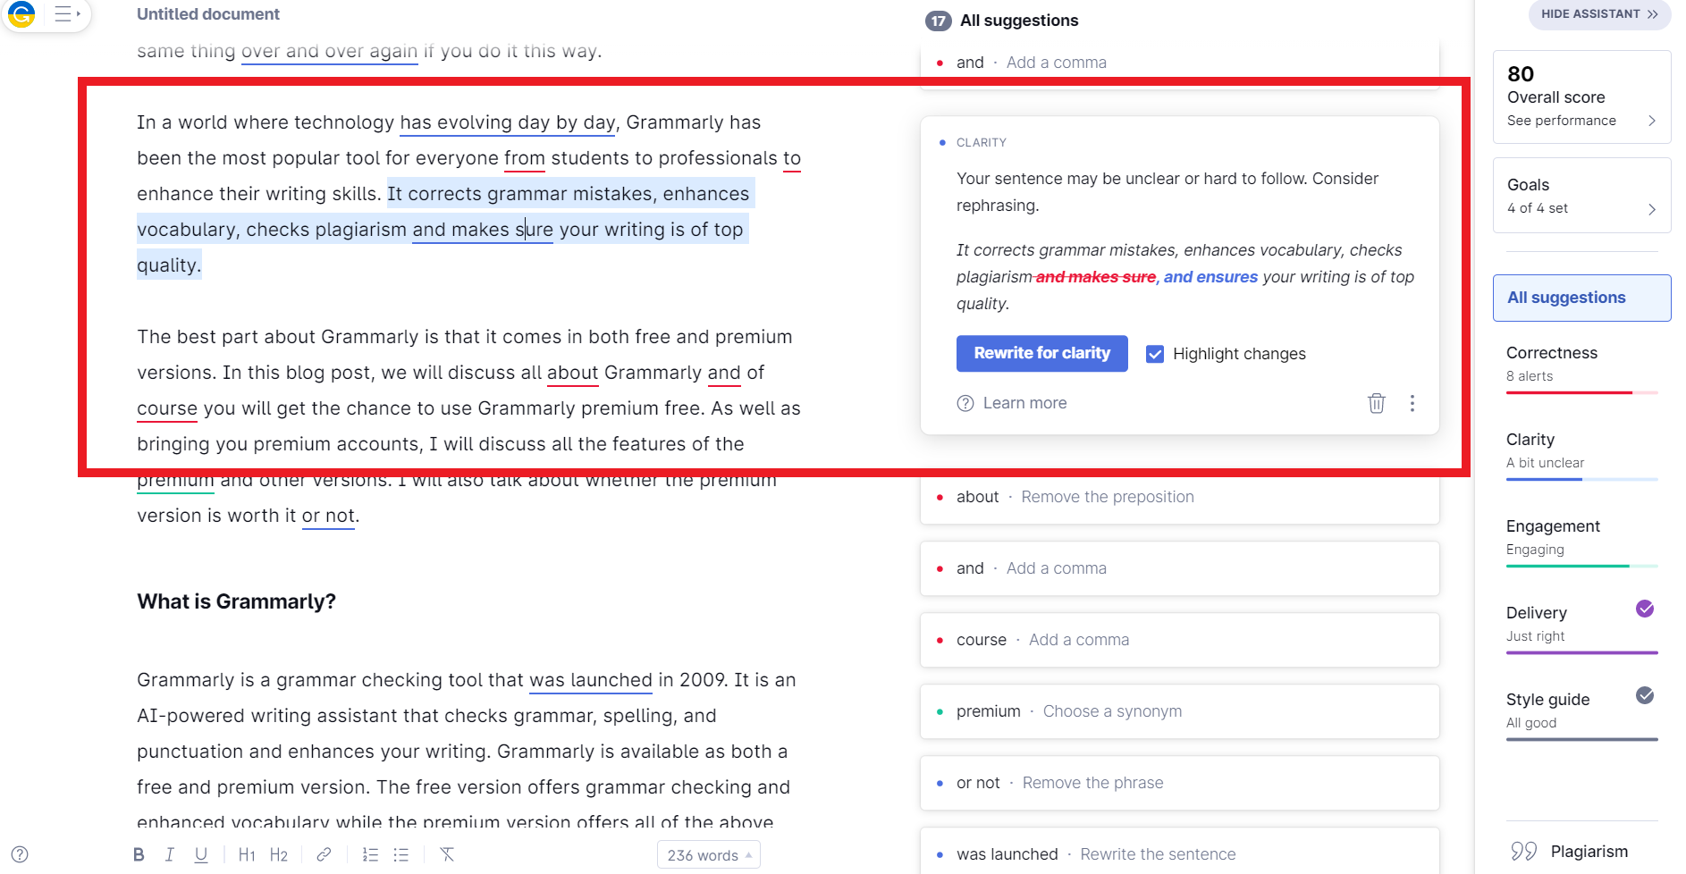Open the Learn more link
1686x874 pixels.
point(1024,402)
